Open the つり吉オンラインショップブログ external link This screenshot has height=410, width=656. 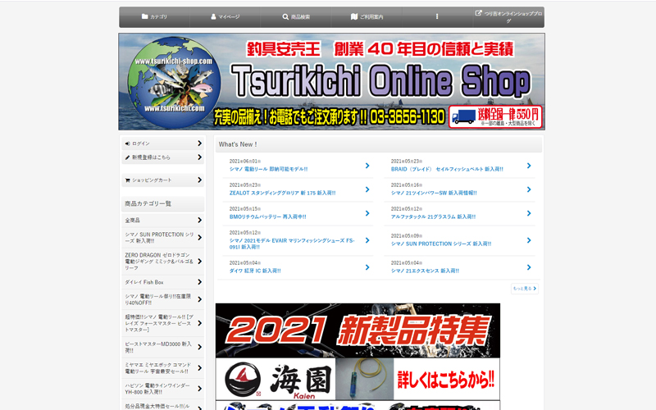tap(508, 16)
